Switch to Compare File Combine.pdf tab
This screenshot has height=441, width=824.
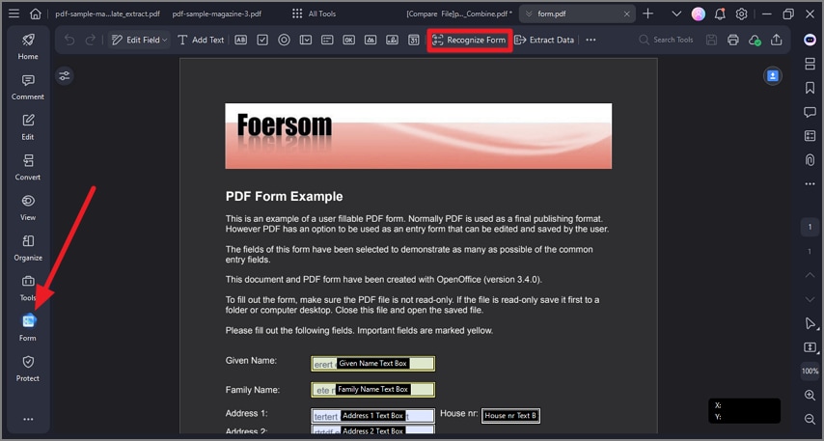[x=458, y=14]
